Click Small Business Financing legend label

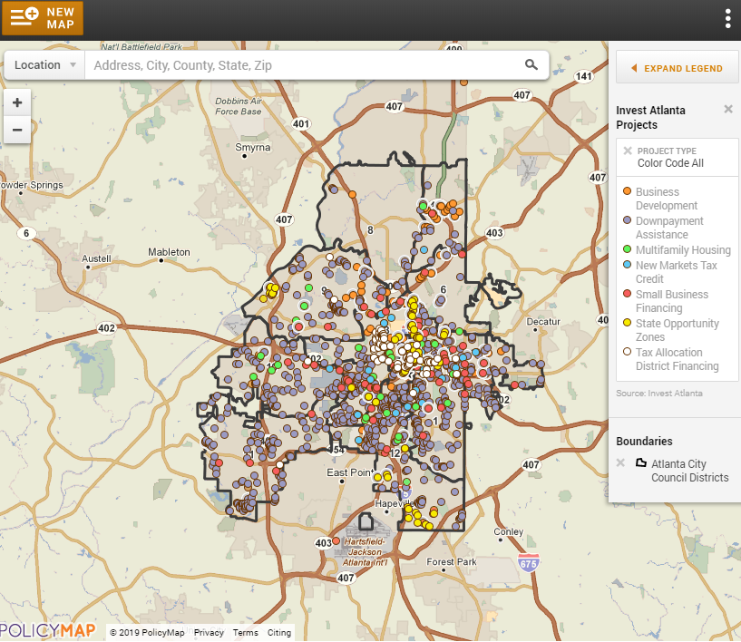click(671, 301)
